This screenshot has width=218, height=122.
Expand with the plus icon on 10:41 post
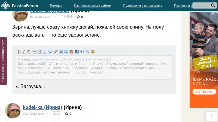(54, 113)
